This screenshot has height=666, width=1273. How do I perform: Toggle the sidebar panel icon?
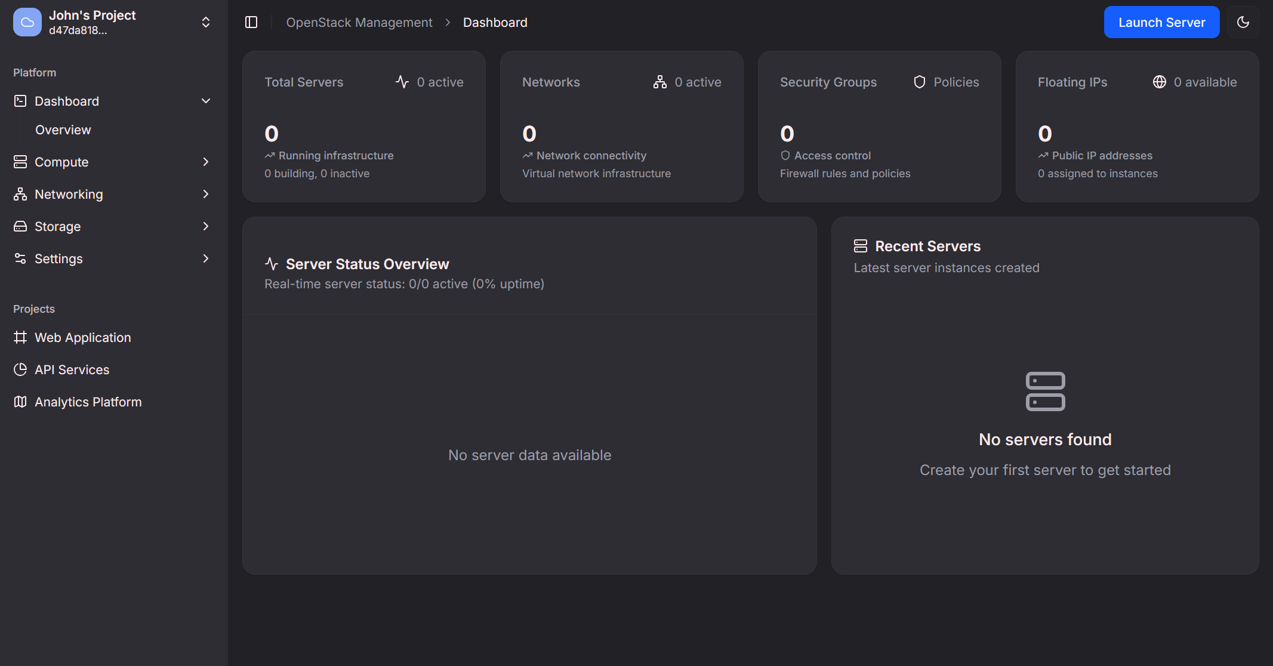251,22
